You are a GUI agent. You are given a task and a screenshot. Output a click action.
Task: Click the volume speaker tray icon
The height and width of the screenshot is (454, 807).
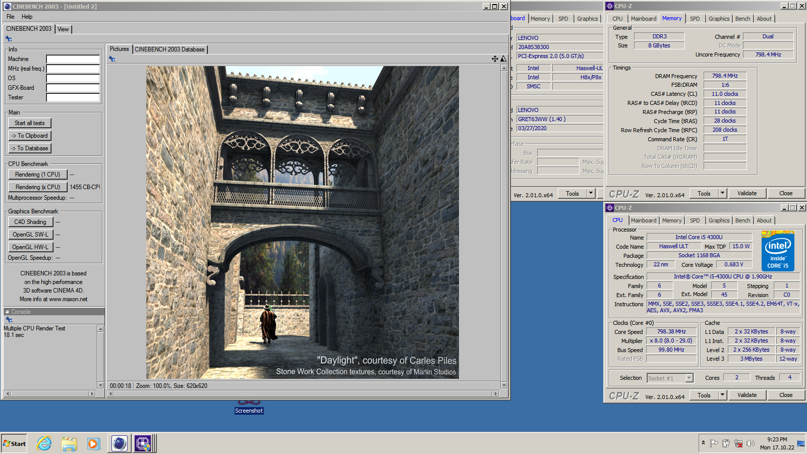pos(750,443)
